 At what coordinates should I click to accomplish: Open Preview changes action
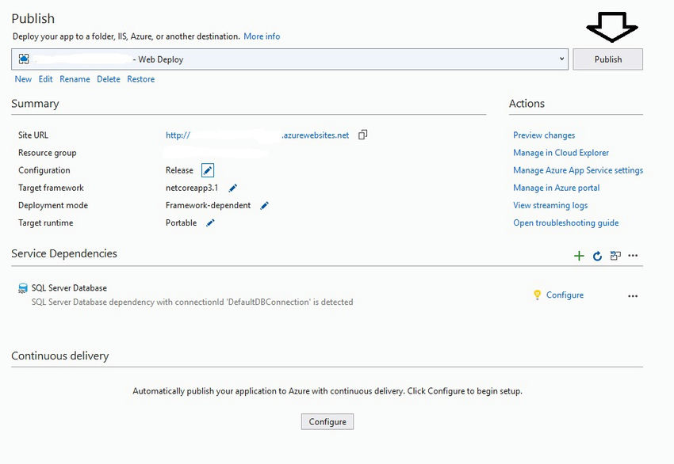click(544, 135)
